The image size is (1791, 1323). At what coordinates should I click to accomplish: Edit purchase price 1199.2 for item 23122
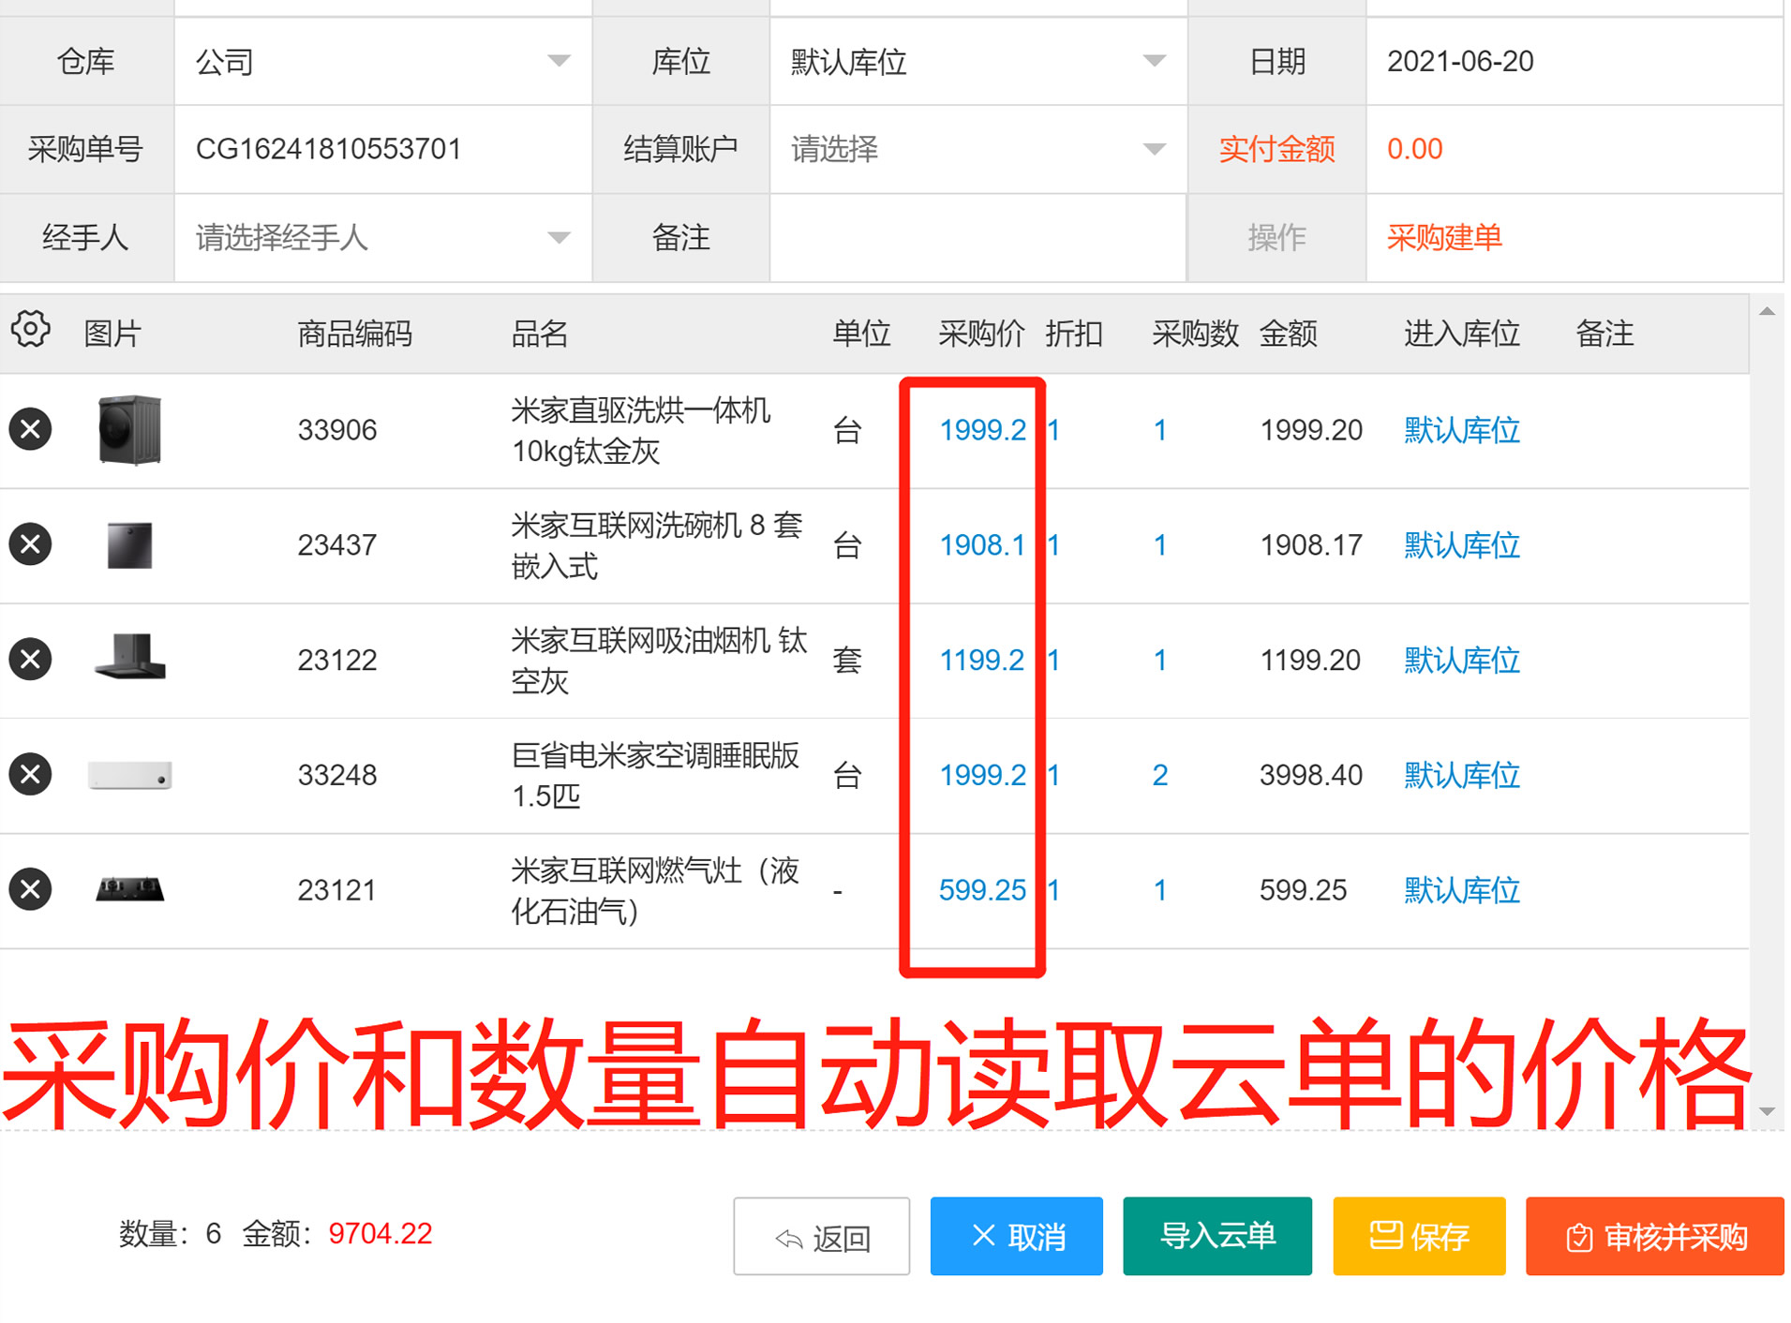(982, 660)
